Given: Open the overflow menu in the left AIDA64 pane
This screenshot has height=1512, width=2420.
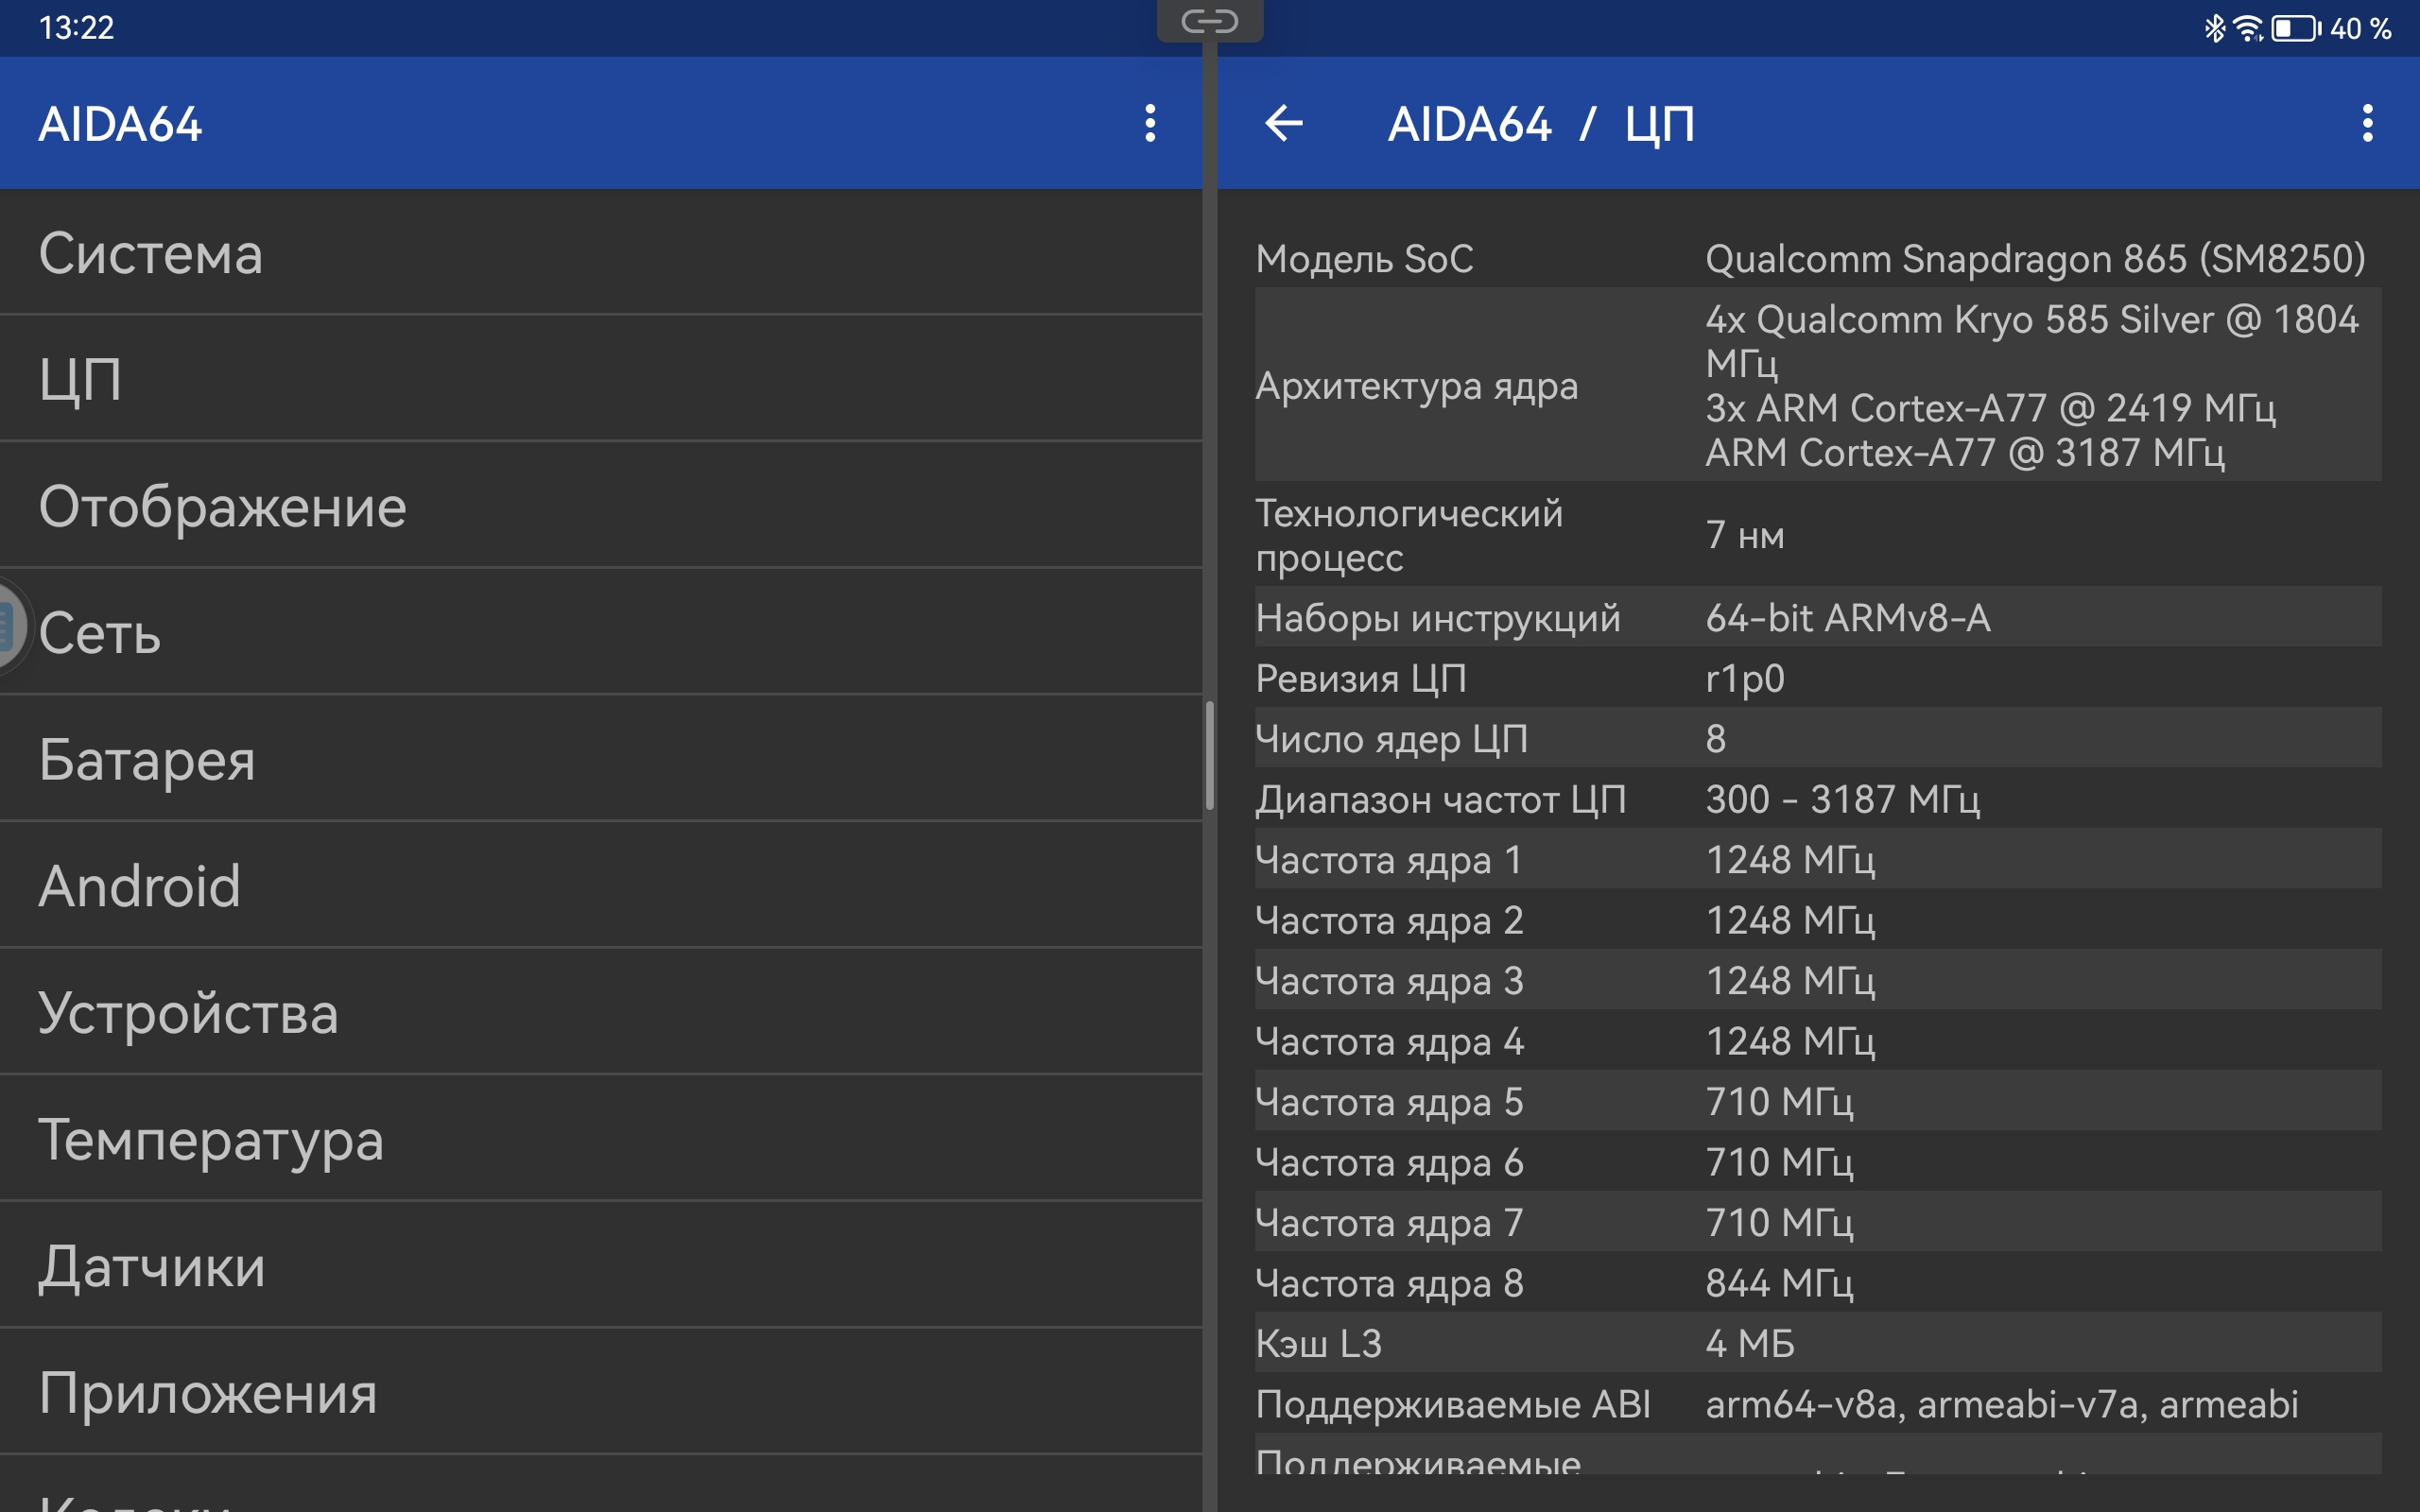Looking at the screenshot, I should pos(1150,123).
